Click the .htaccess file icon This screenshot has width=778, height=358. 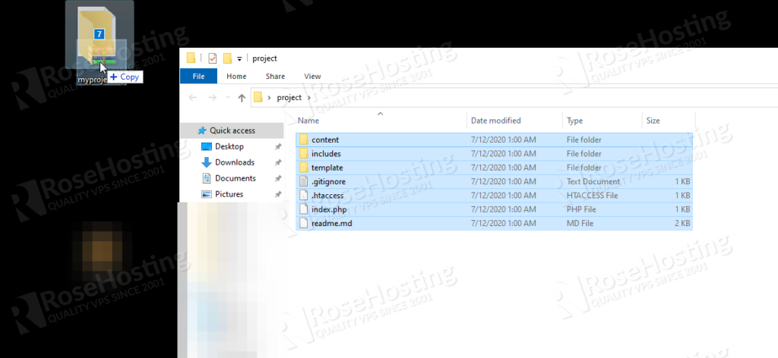(x=304, y=195)
